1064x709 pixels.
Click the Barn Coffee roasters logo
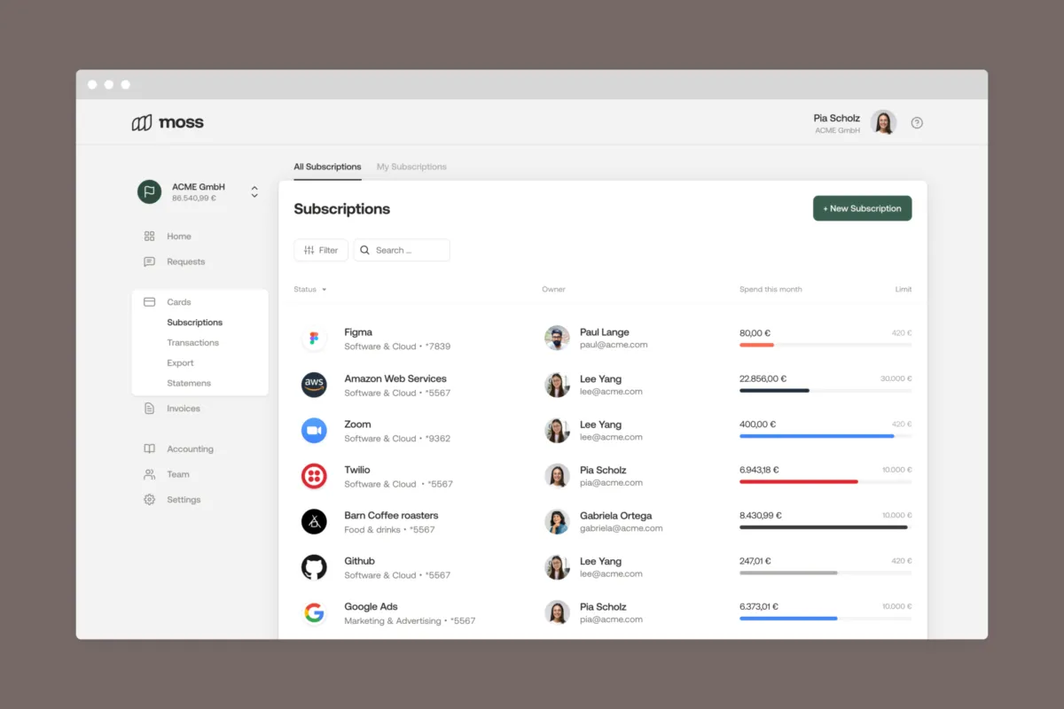(314, 522)
